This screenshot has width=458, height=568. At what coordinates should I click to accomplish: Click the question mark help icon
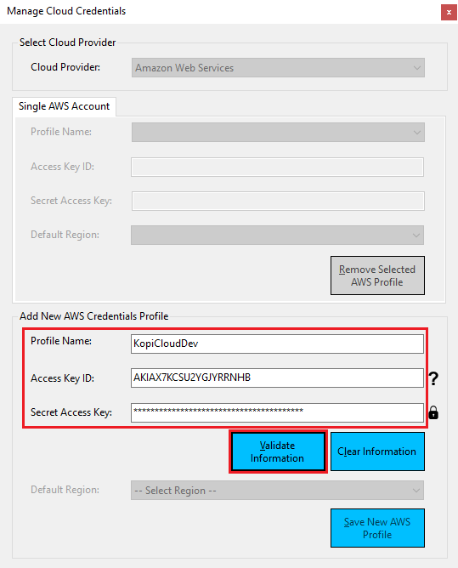433,378
